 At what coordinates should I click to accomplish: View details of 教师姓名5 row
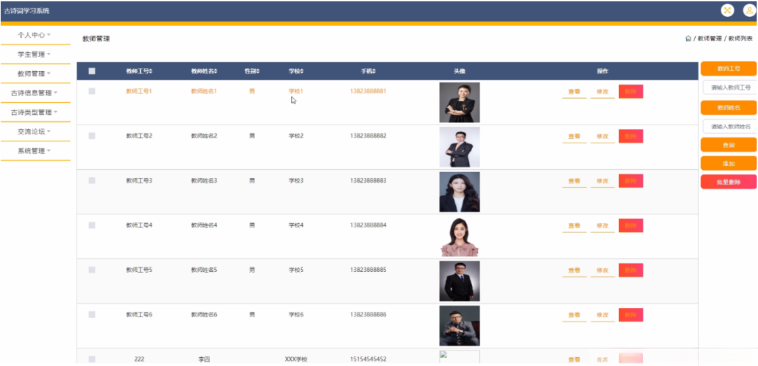click(574, 271)
